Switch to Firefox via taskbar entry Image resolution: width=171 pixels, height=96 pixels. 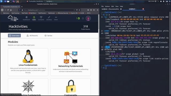tap(35, 1)
